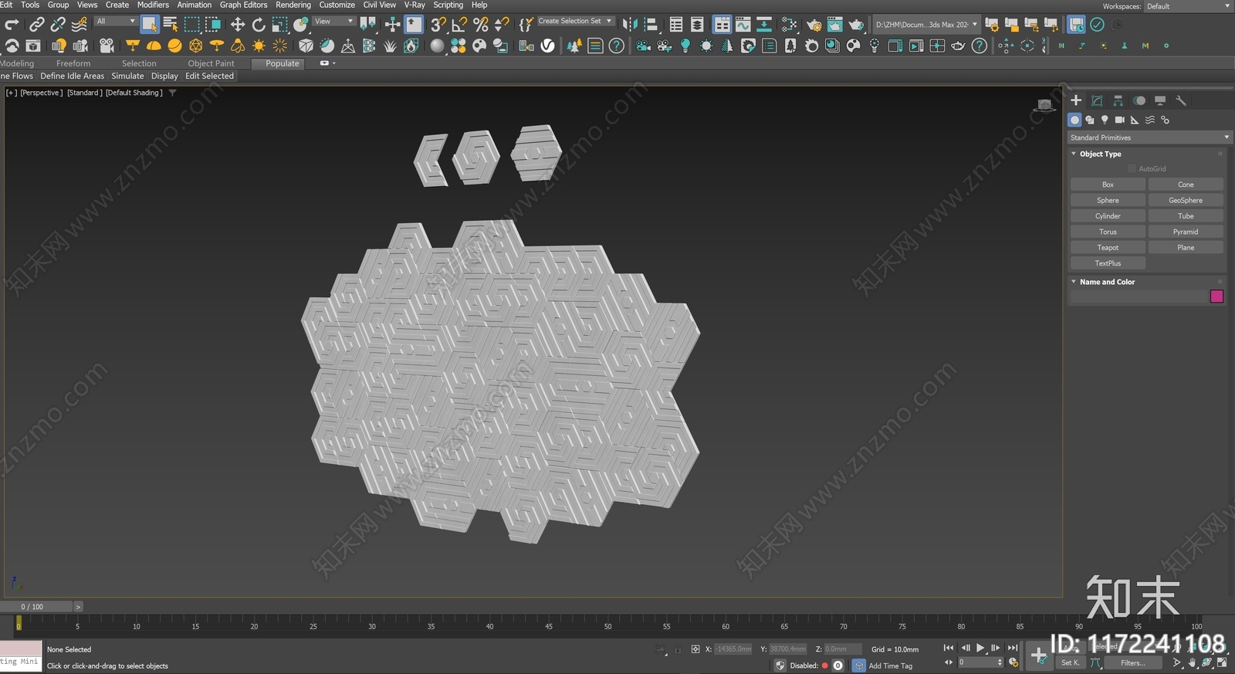The height and width of the screenshot is (674, 1235).
Task: Open the project path dropdown
Action: click(926, 25)
